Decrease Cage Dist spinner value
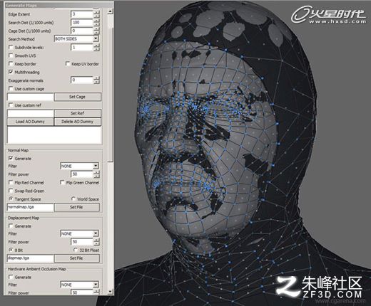The height and width of the screenshot is (306, 371). tap(96, 33)
